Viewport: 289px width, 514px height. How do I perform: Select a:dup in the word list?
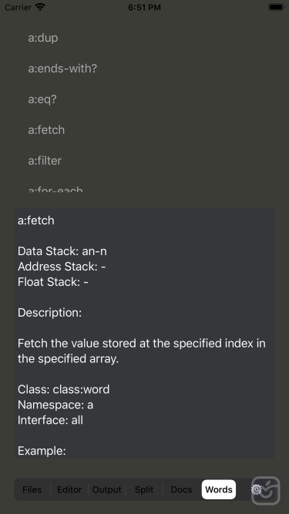coord(43,38)
